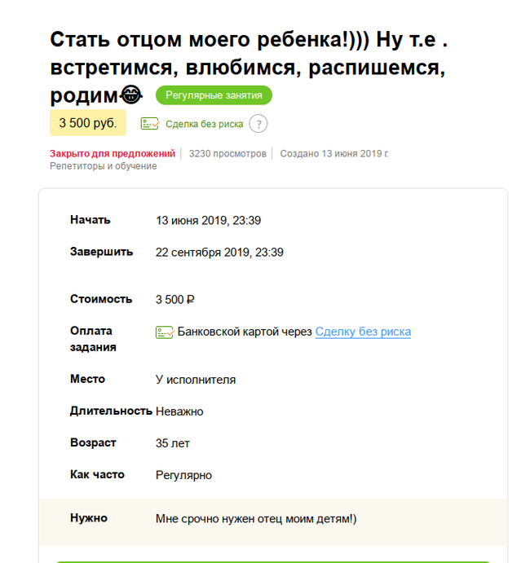Screen dimensions: 530x563
Task: Click the "У исполнителя" place value
Action: (196, 380)
